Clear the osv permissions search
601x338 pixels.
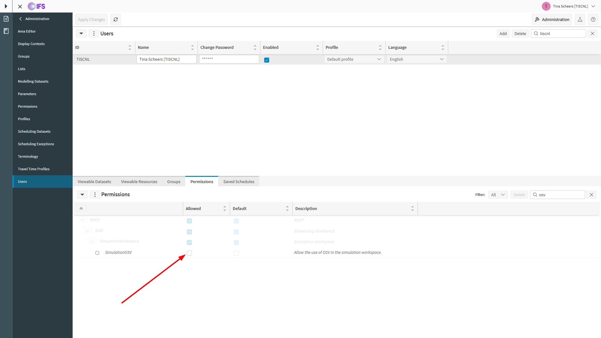tap(591, 195)
